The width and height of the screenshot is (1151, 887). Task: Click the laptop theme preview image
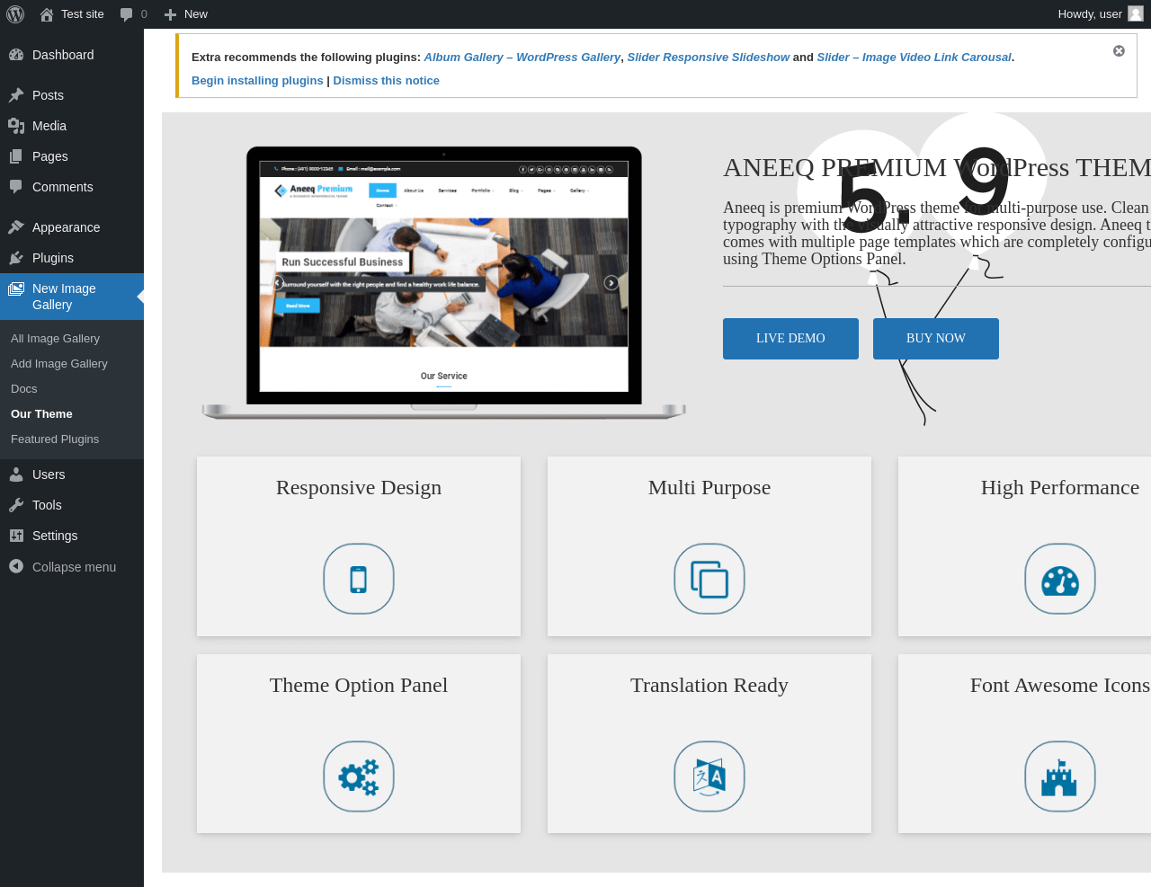(444, 282)
